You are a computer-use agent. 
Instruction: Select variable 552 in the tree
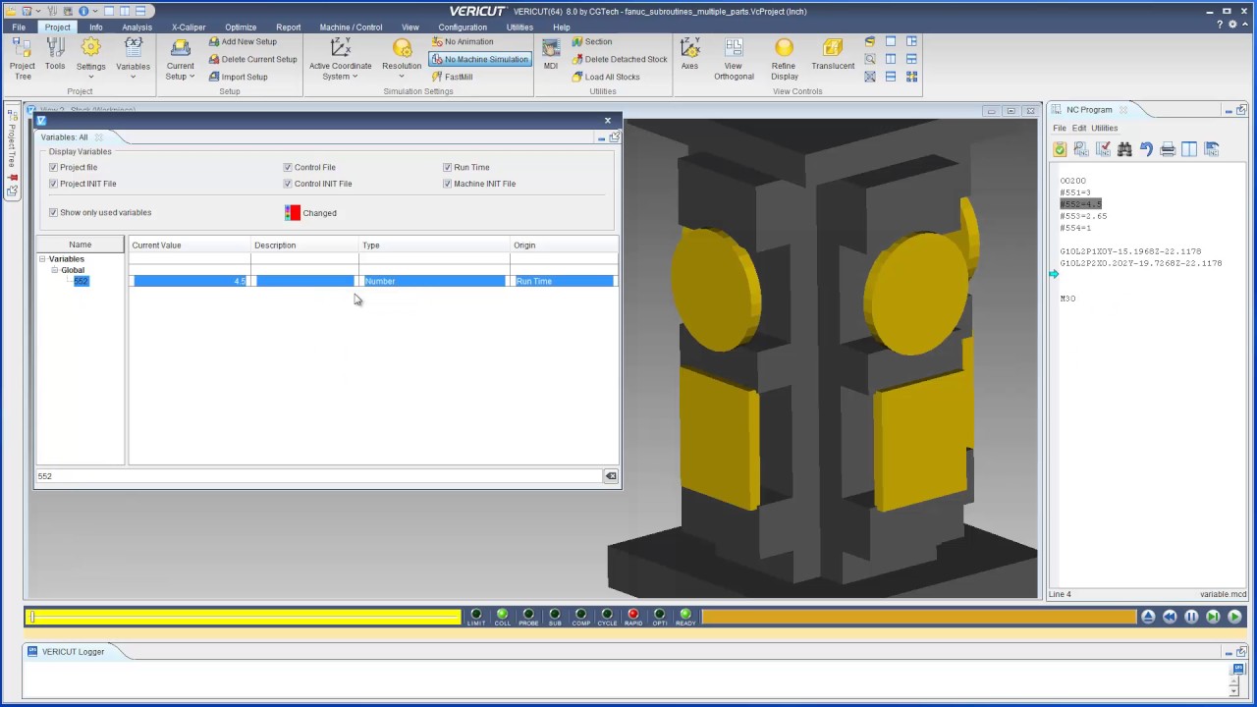(x=82, y=282)
